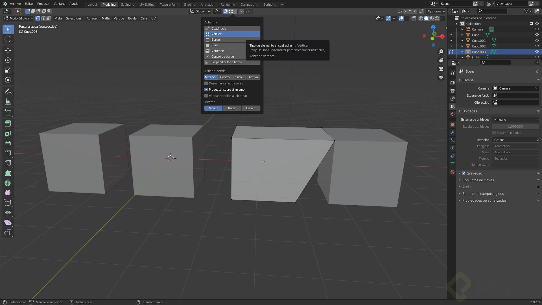Select the Rotate tool in left toolbar
542x305 pixels.
click(8, 60)
